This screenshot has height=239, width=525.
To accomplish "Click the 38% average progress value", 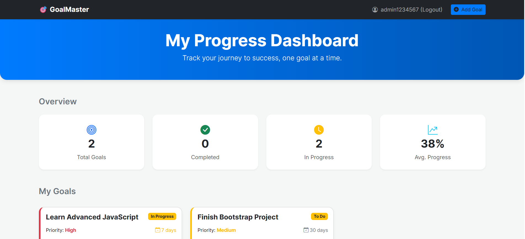I will [x=432, y=144].
